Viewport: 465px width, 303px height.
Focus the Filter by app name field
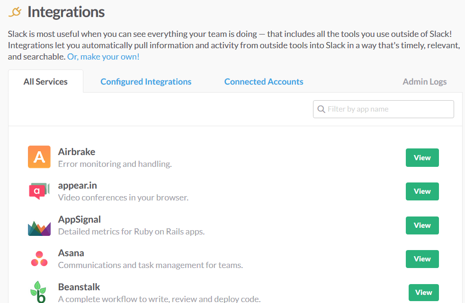[x=388, y=109]
